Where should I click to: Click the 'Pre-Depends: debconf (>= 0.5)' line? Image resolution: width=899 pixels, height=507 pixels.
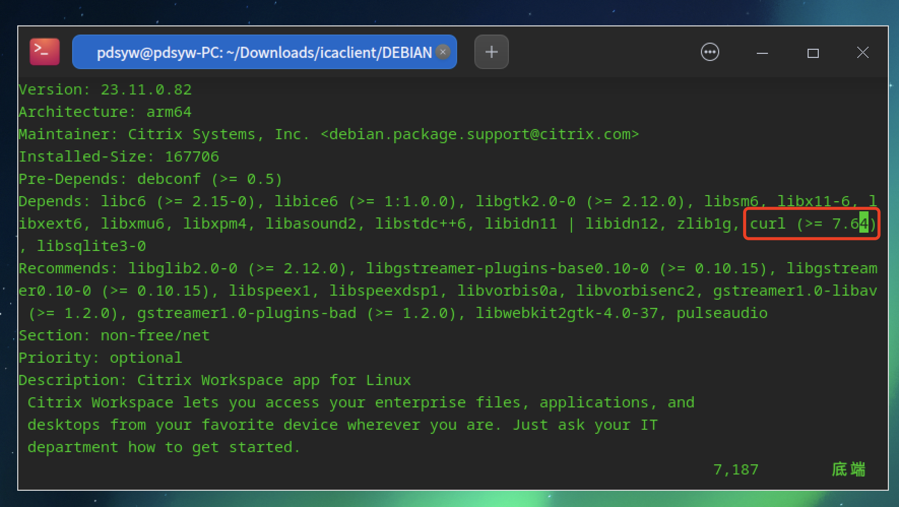coord(150,179)
